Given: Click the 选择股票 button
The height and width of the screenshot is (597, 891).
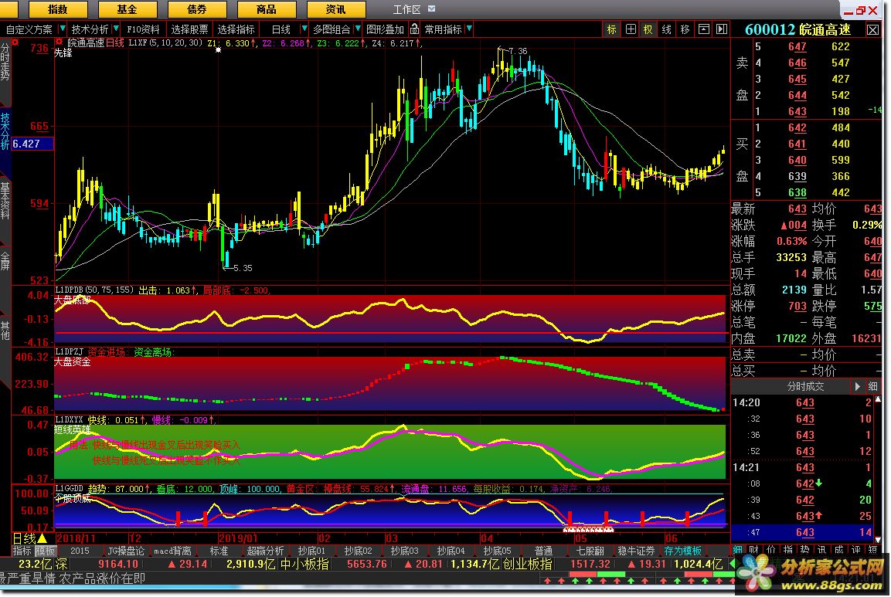Looking at the screenshot, I should pos(189,29).
